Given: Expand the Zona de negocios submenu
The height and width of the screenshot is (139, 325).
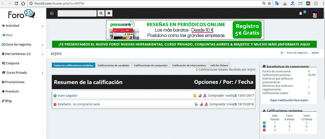Looking at the screenshot, I should (x=43, y=45).
